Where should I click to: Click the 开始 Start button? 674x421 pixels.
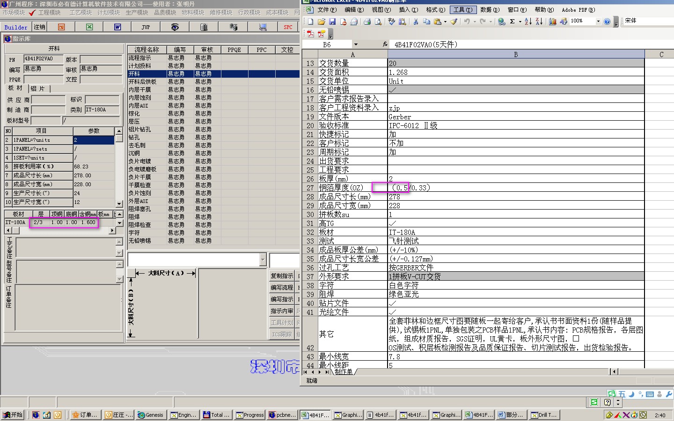[x=13, y=414]
